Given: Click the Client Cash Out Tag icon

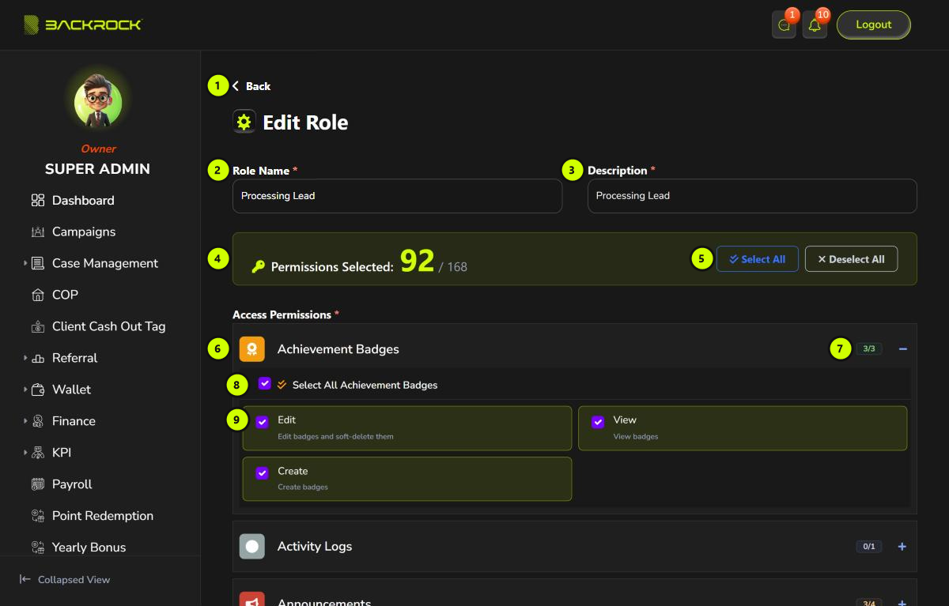Looking at the screenshot, I should tap(38, 327).
